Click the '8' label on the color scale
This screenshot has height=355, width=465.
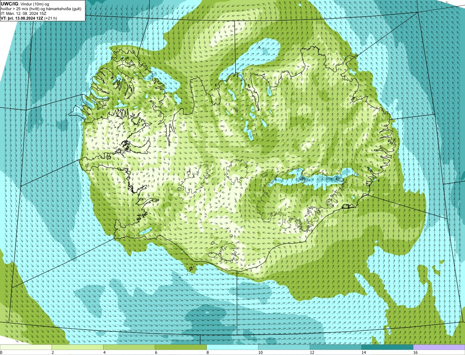click(x=208, y=352)
